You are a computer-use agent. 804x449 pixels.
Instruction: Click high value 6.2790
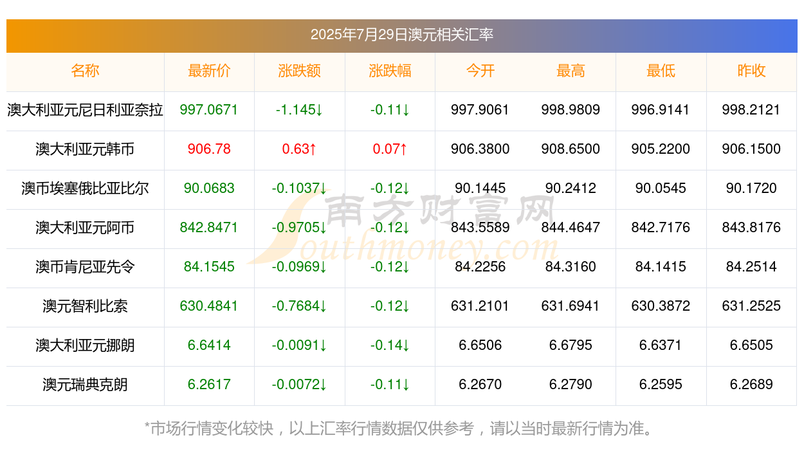[x=571, y=385]
